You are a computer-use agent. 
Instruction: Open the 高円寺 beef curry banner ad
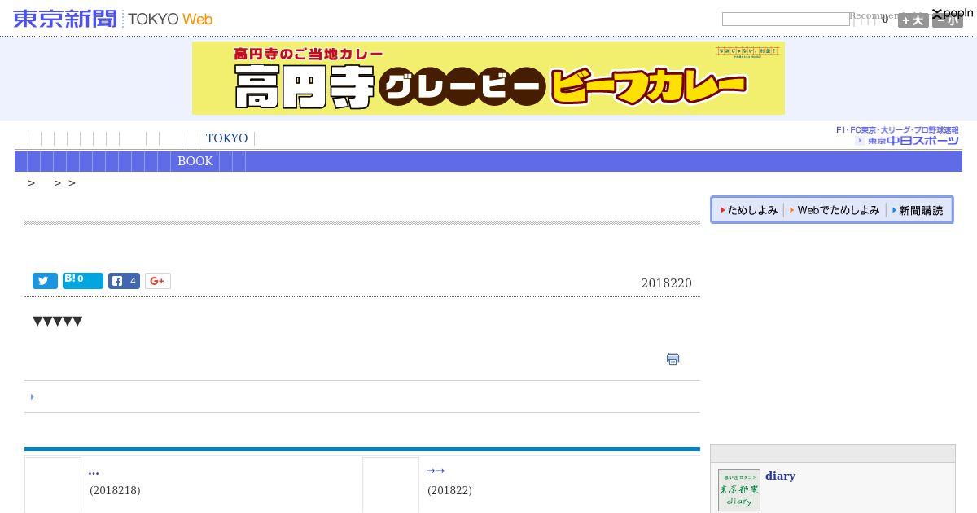pyautogui.click(x=488, y=78)
